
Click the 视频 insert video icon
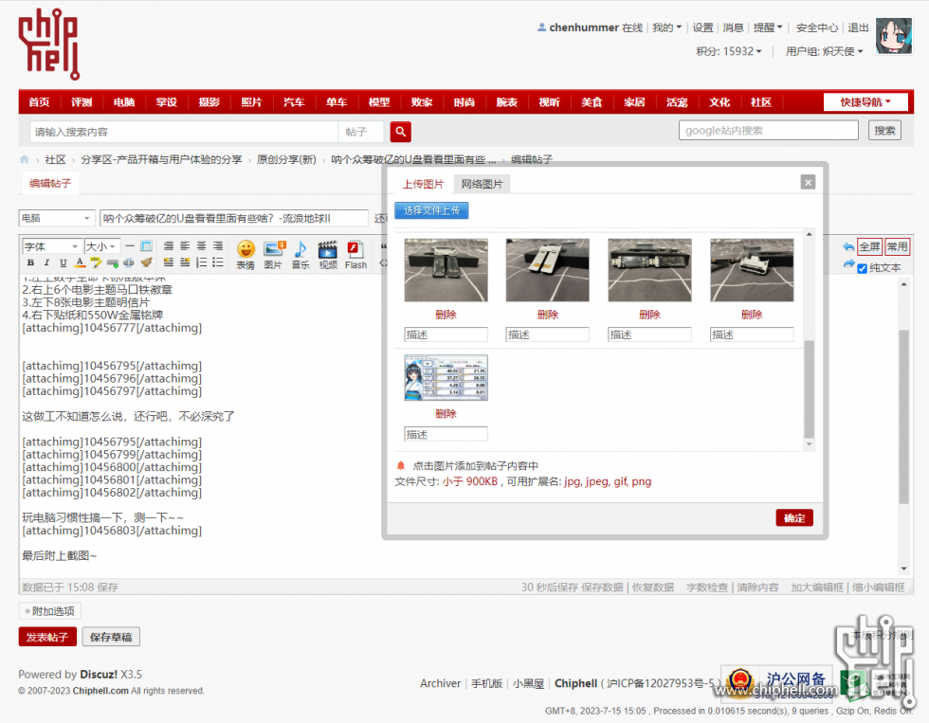click(x=328, y=255)
